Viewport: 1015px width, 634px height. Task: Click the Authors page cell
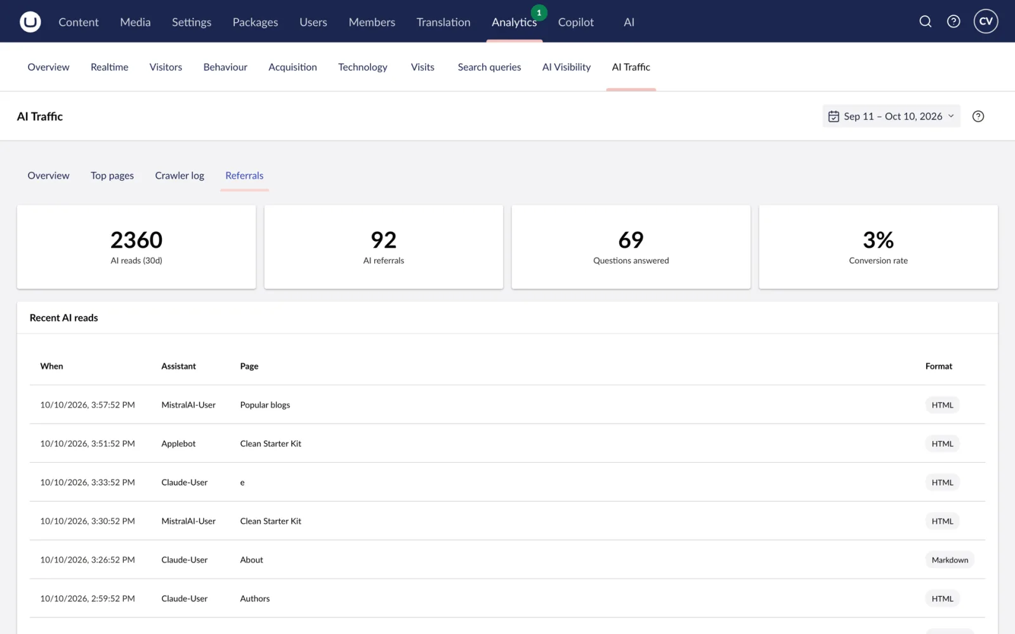click(x=255, y=598)
